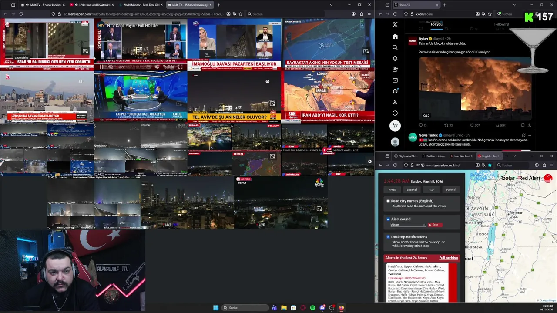The width and height of the screenshot is (557, 313).
Task: Open more options on News Turkic post
Action: (x=529, y=135)
